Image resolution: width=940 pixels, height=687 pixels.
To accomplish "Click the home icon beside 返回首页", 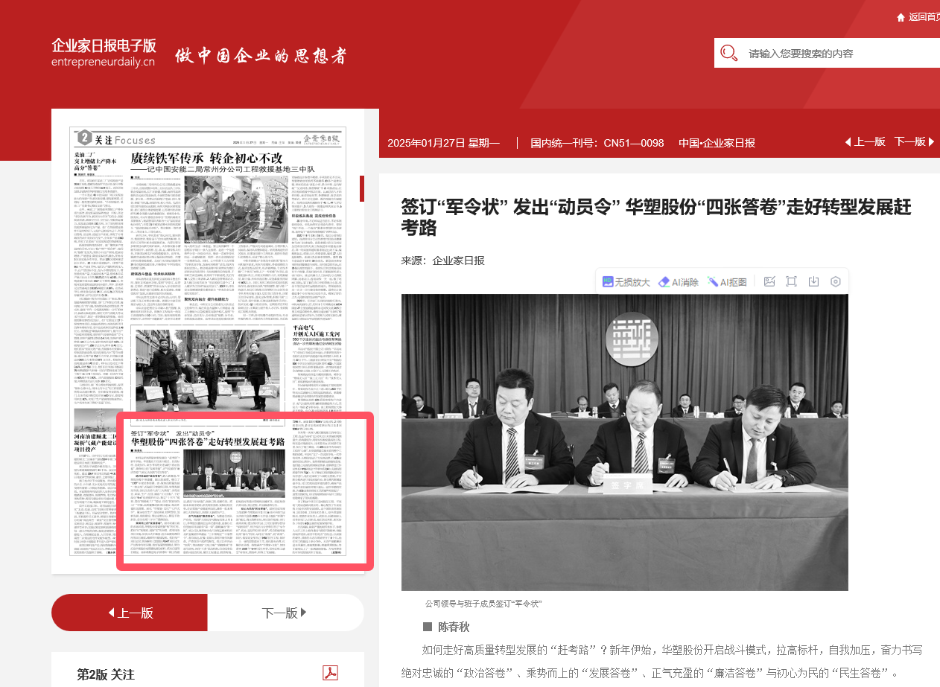I will 901,17.
